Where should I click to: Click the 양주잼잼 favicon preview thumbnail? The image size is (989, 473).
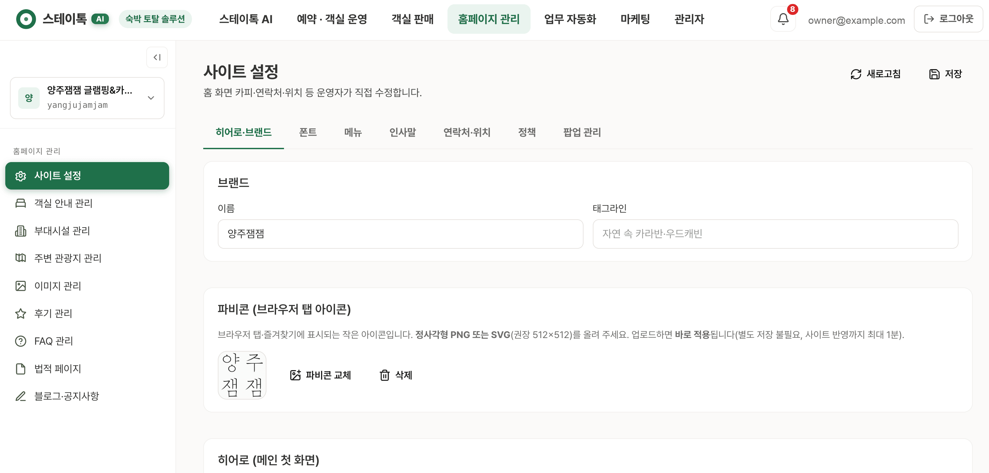(242, 375)
